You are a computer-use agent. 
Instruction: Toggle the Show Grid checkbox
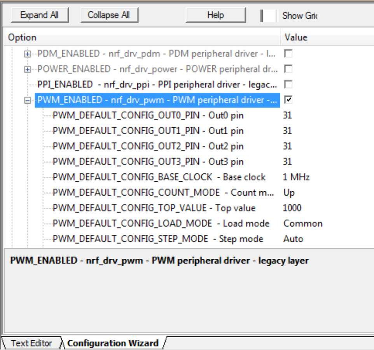point(269,16)
